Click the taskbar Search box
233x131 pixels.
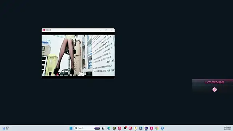87,128
